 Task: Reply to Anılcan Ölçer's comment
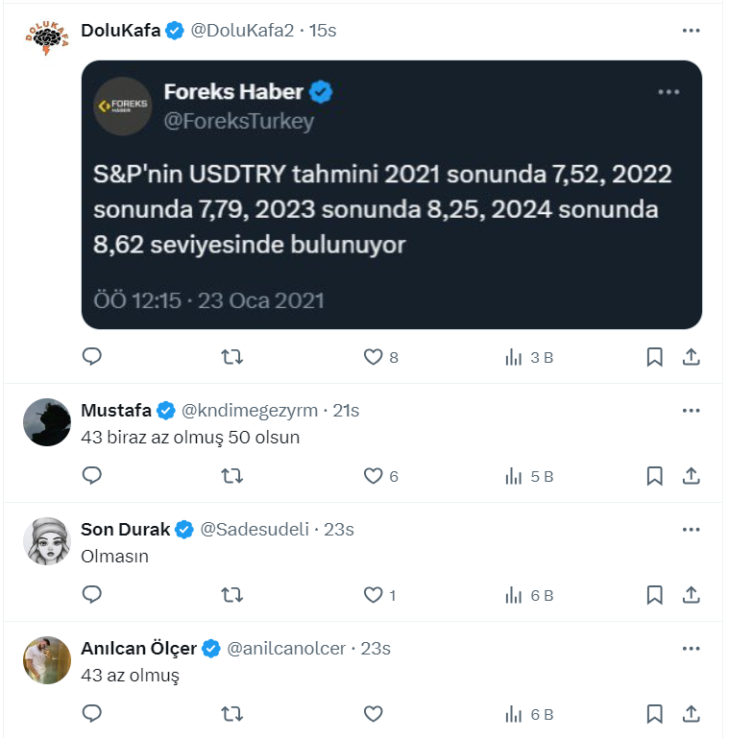tap(92, 714)
